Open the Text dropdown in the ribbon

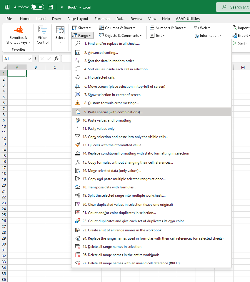pyautogui.click(x=157, y=35)
